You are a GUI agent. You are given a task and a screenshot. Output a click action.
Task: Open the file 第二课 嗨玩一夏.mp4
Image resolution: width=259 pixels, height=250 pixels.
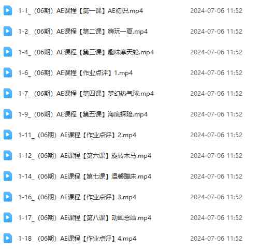(83, 32)
